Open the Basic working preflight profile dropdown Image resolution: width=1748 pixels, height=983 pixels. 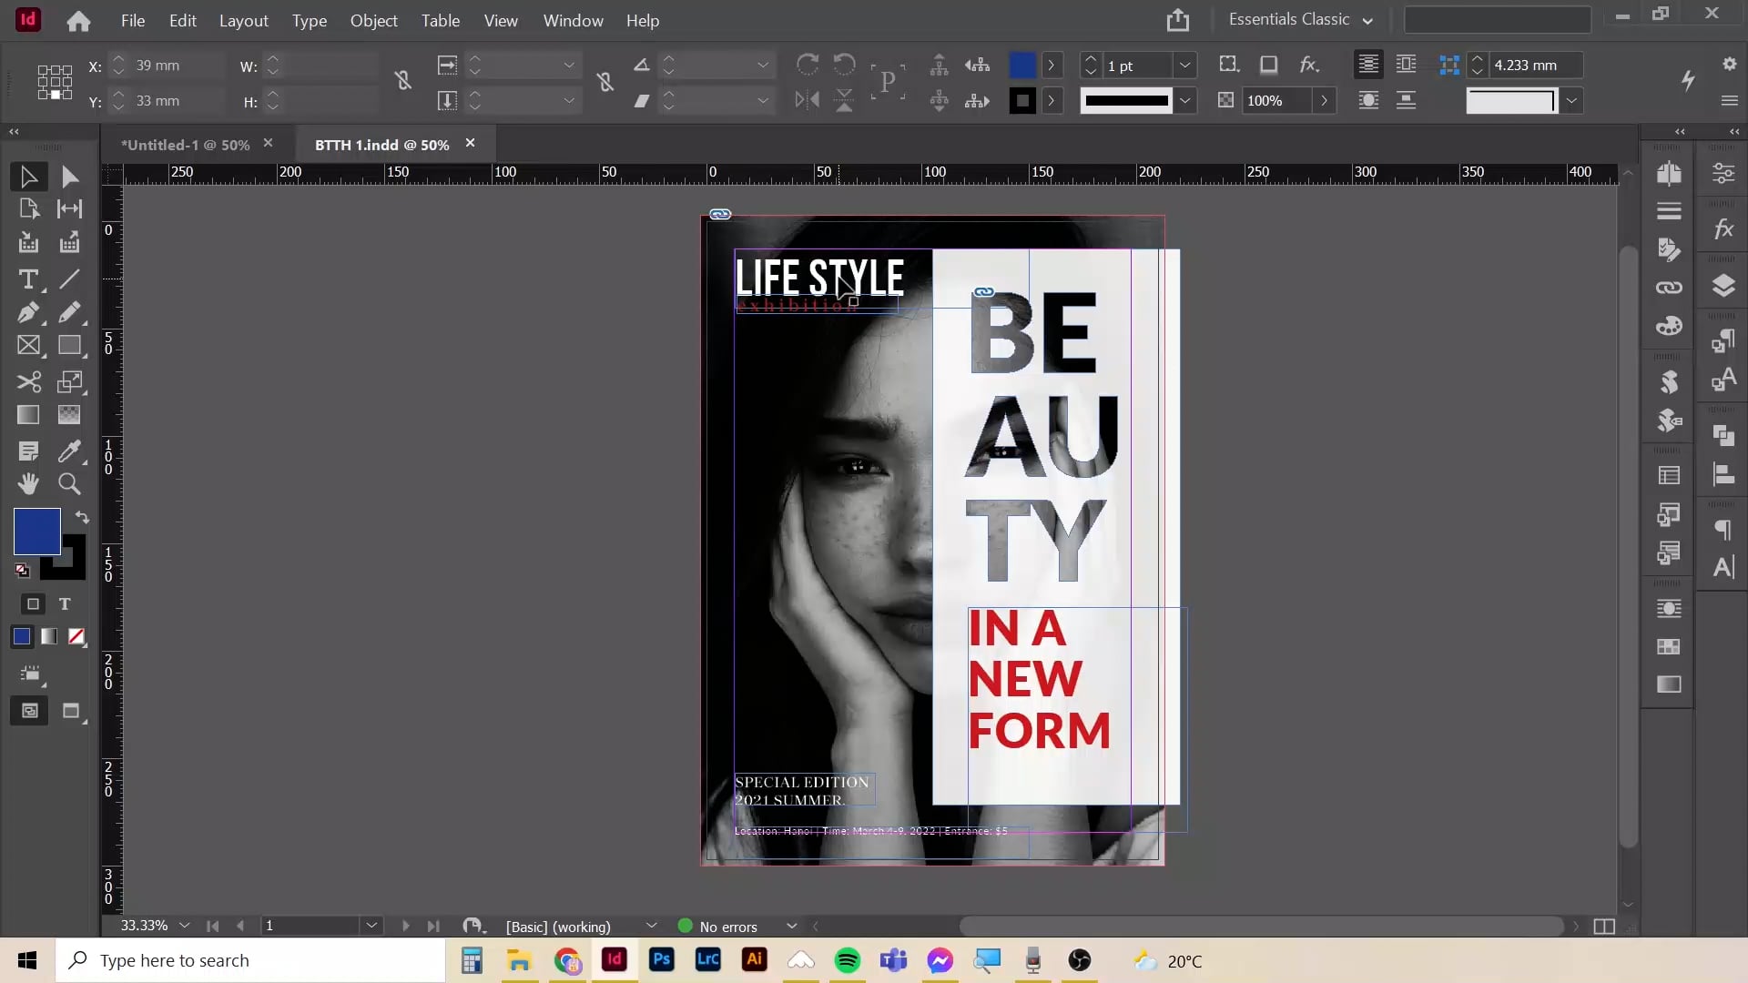pyautogui.click(x=651, y=926)
